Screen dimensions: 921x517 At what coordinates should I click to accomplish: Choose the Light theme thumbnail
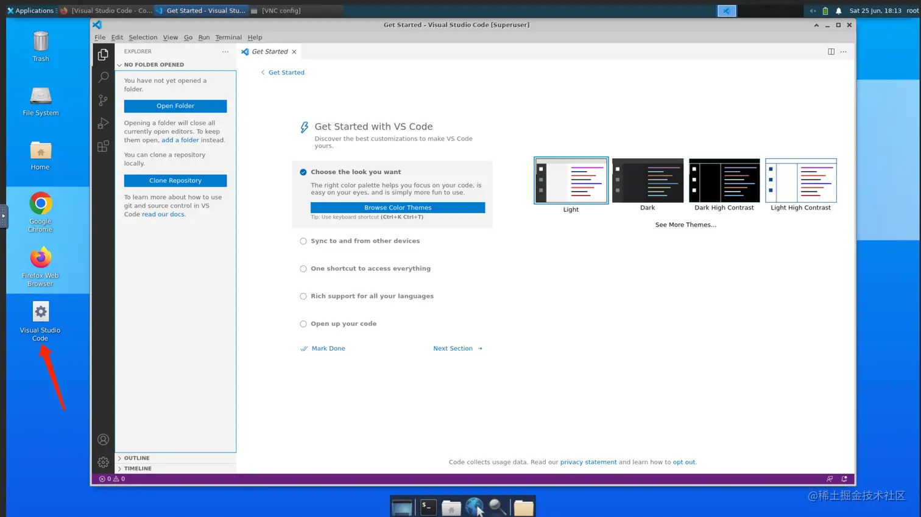571,181
